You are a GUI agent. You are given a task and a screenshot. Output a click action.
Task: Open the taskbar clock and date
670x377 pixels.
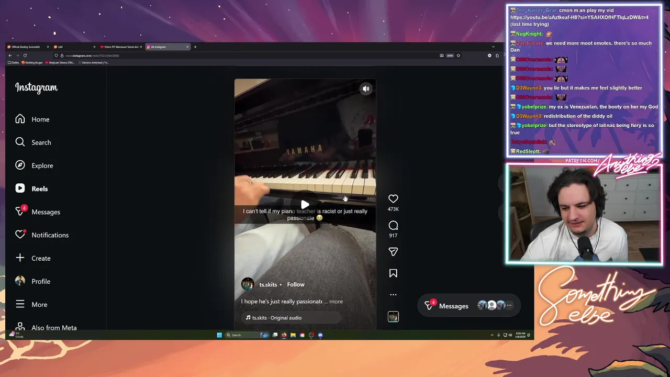520,335
